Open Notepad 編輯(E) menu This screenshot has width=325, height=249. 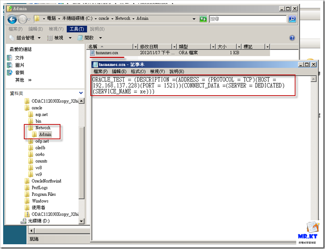(x=119, y=71)
